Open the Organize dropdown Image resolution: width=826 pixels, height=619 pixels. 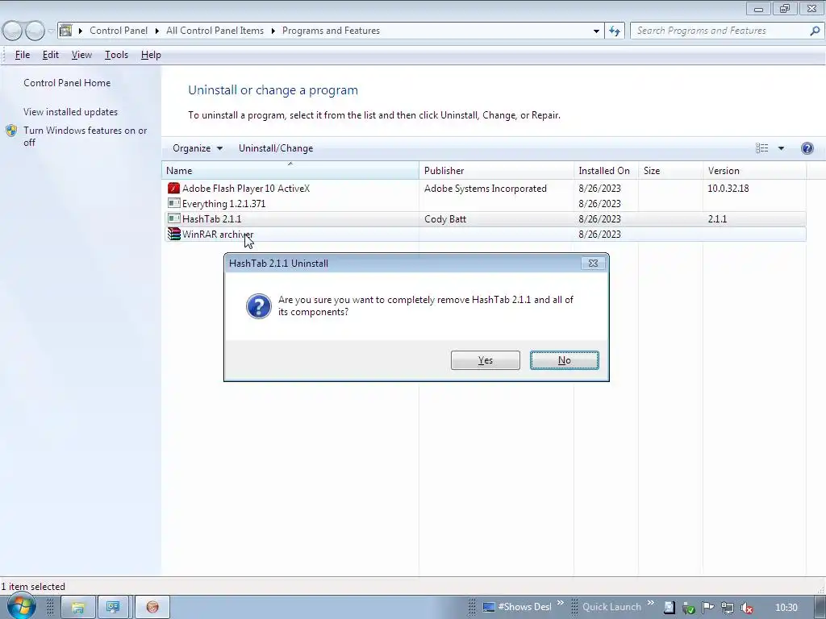point(198,148)
